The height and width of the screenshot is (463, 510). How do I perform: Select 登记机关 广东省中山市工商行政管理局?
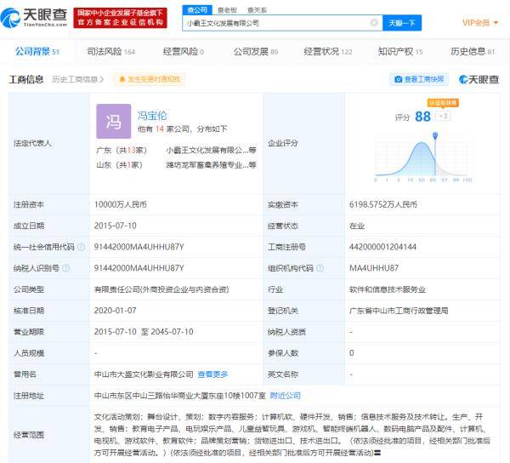399,311
